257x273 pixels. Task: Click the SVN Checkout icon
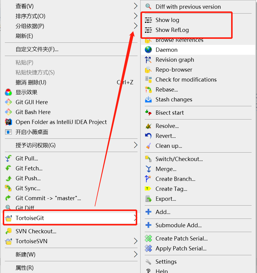point(8,231)
